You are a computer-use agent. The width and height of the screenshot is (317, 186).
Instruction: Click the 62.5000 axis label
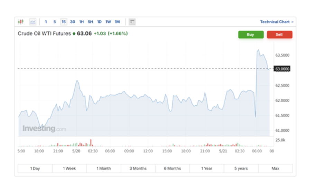282,86
